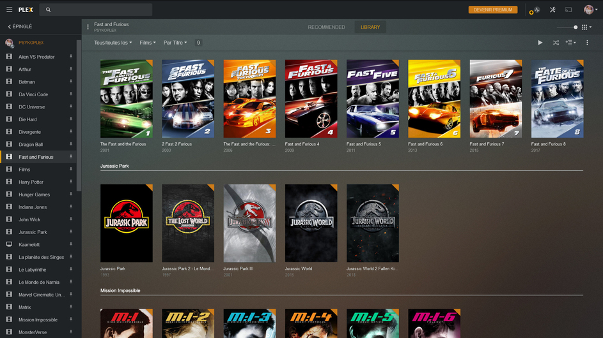603x338 pixels.
Task: Open the Jurassic Park 1993 poster
Action: coord(127,223)
